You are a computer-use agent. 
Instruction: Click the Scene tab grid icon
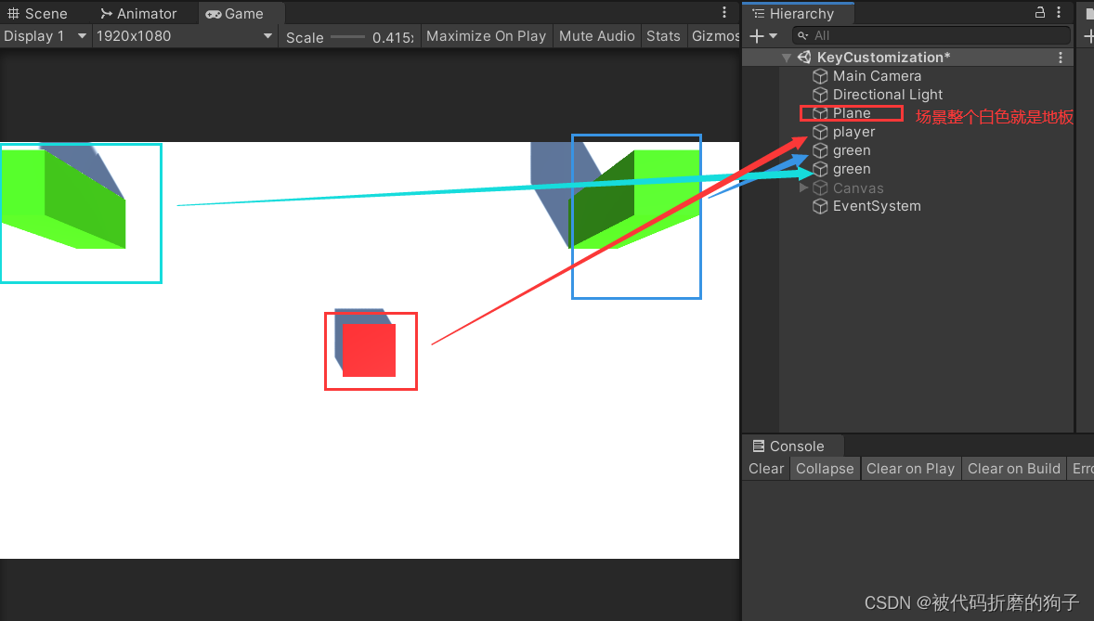[13, 13]
